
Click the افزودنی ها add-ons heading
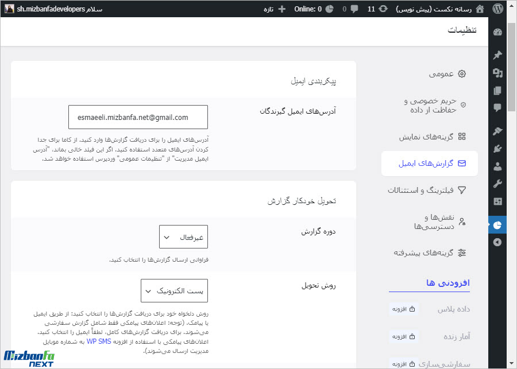click(447, 283)
